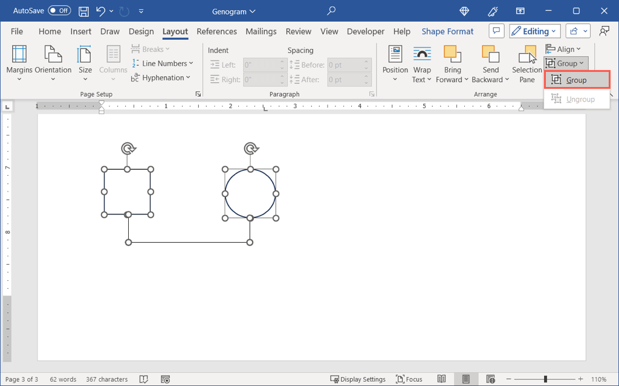
Task: Expand the Align dropdown
Action: (x=563, y=49)
